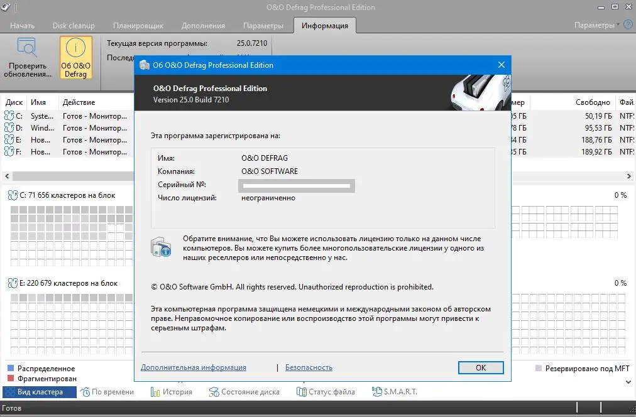Open the Дополнительная информация link

coord(194,367)
